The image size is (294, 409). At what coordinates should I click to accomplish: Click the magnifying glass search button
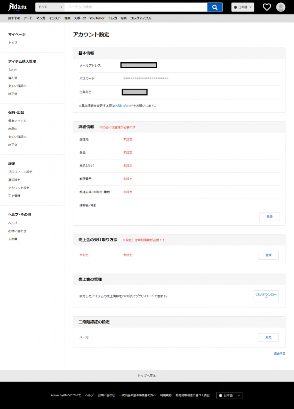tap(215, 7)
